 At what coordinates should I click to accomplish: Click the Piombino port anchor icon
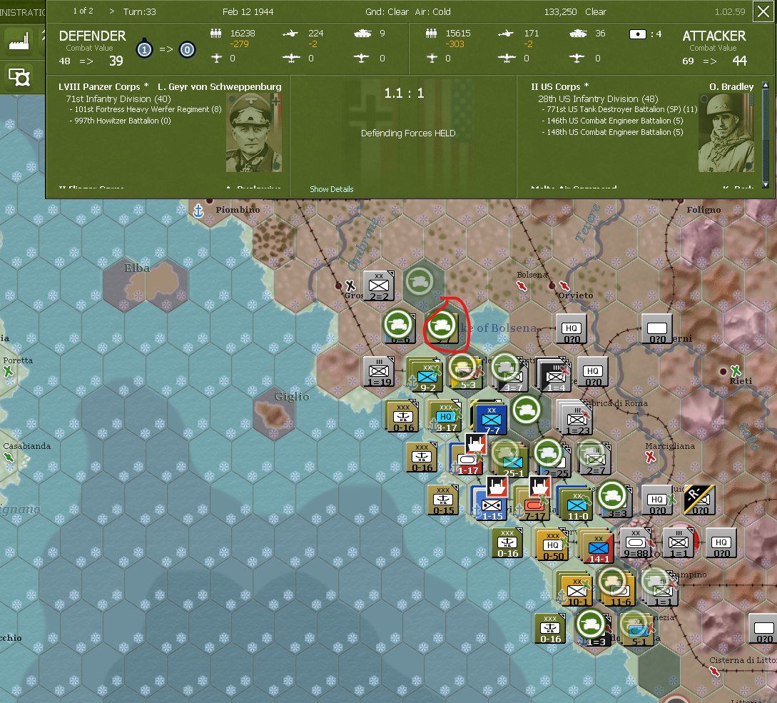tap(198, 211)
